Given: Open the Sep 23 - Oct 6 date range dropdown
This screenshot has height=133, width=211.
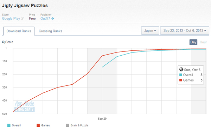Looking at the screenshot, I should coord(185,30).
